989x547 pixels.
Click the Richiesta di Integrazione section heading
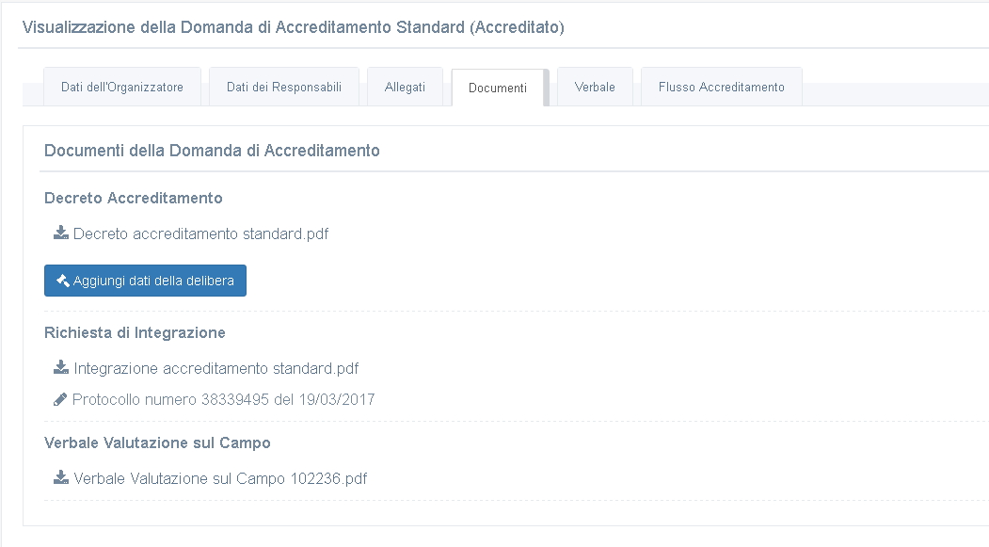[x=135, y=332]
